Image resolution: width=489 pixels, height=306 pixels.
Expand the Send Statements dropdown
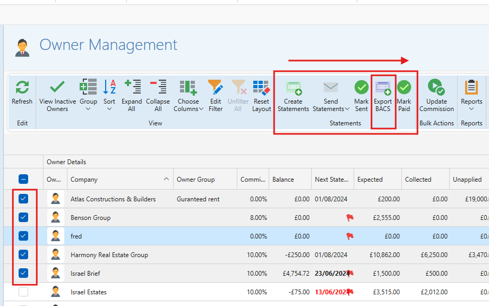[347, 109]
